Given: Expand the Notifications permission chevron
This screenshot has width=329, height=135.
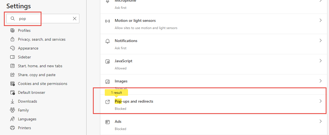Looking at the screenshot, I should [320, 41].
